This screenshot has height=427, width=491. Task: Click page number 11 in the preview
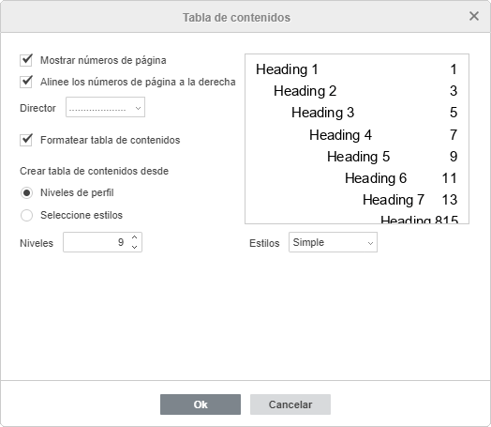click(x=450, y=178)
